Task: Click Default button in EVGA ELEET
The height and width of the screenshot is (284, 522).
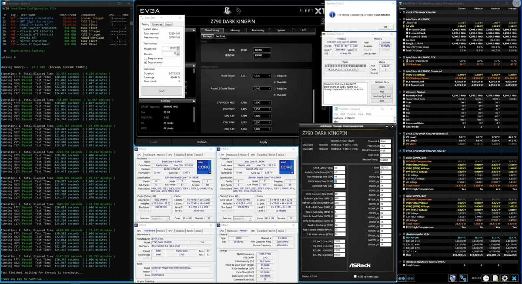Action: (x=202, y=142)
